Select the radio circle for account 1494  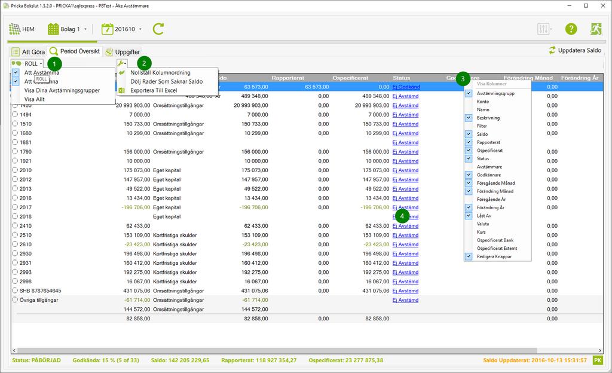pos(15,114)
